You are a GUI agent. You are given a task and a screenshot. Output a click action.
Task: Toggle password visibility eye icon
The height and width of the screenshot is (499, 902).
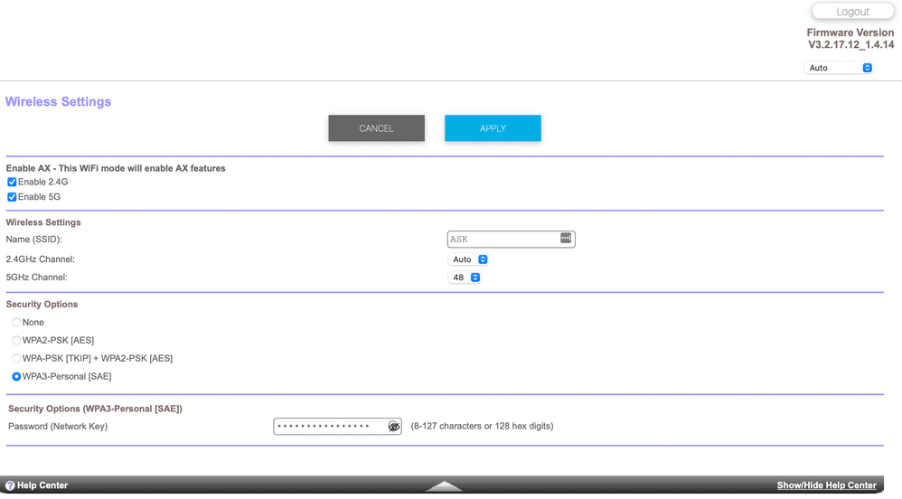tap(393, 427)
